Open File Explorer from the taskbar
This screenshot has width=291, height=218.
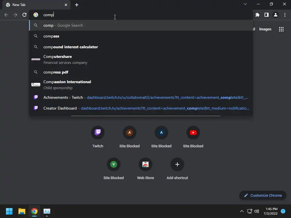coord(22,211)
